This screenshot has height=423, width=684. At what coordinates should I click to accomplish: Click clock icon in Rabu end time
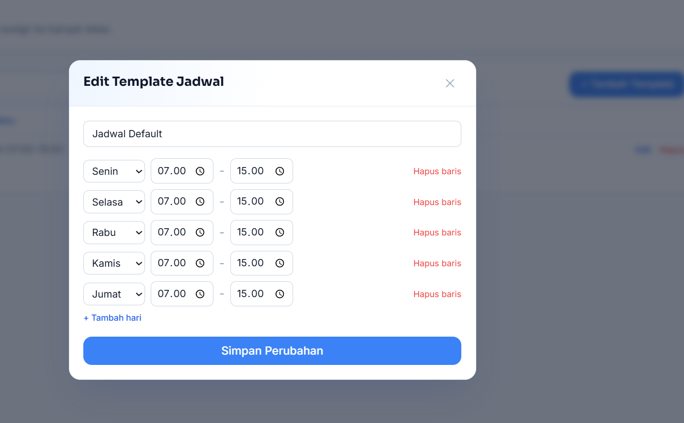tap(280, 232)
